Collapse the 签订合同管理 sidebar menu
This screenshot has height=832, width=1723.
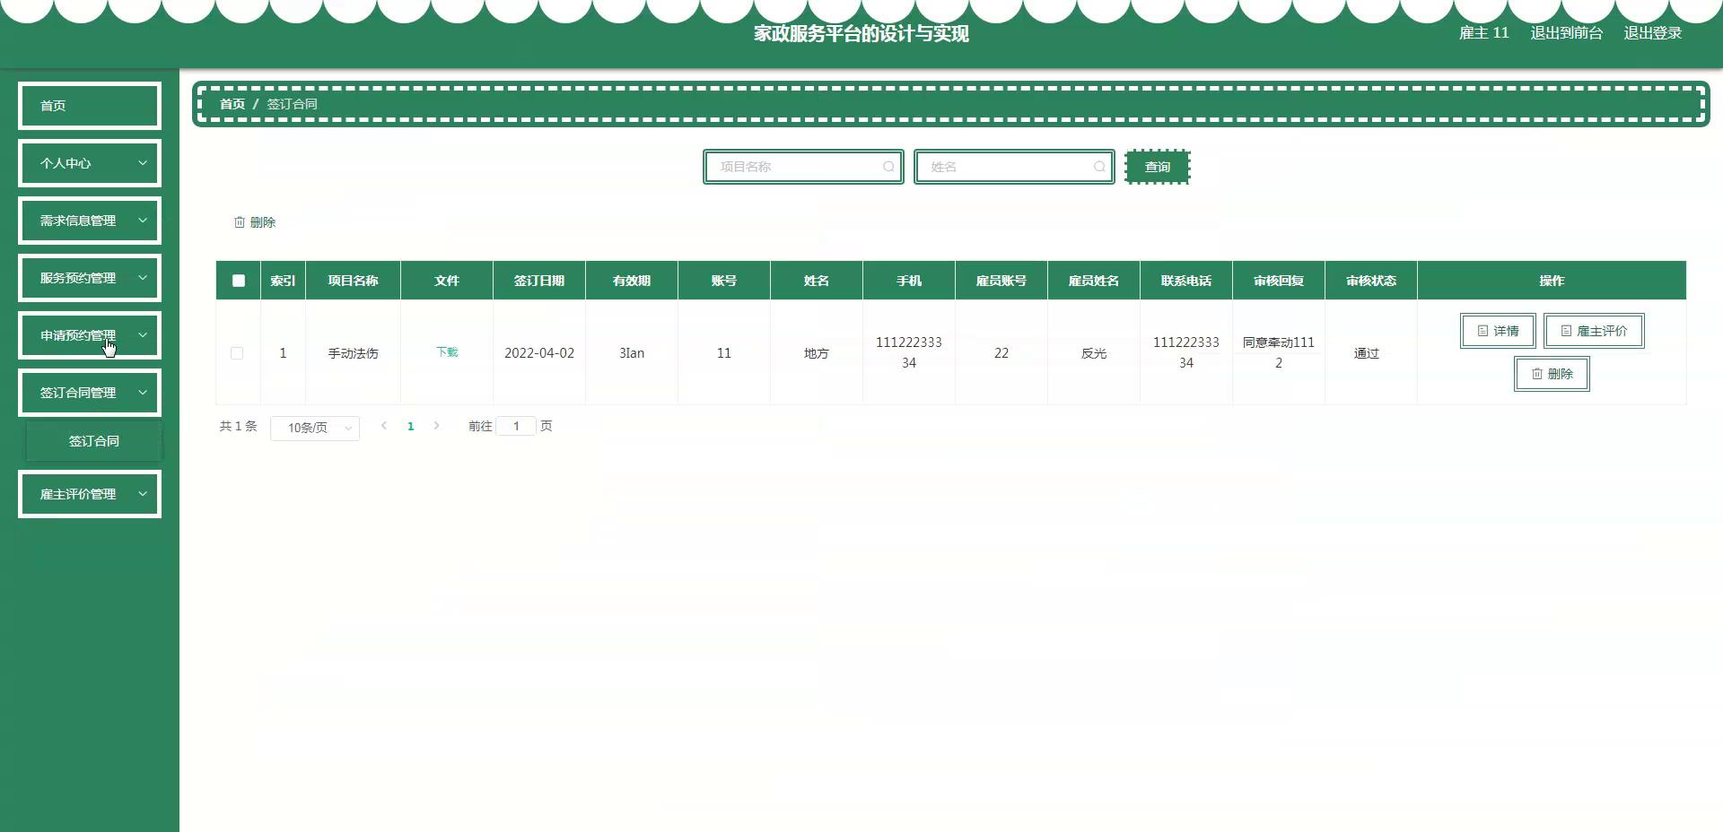click(90, 393)
